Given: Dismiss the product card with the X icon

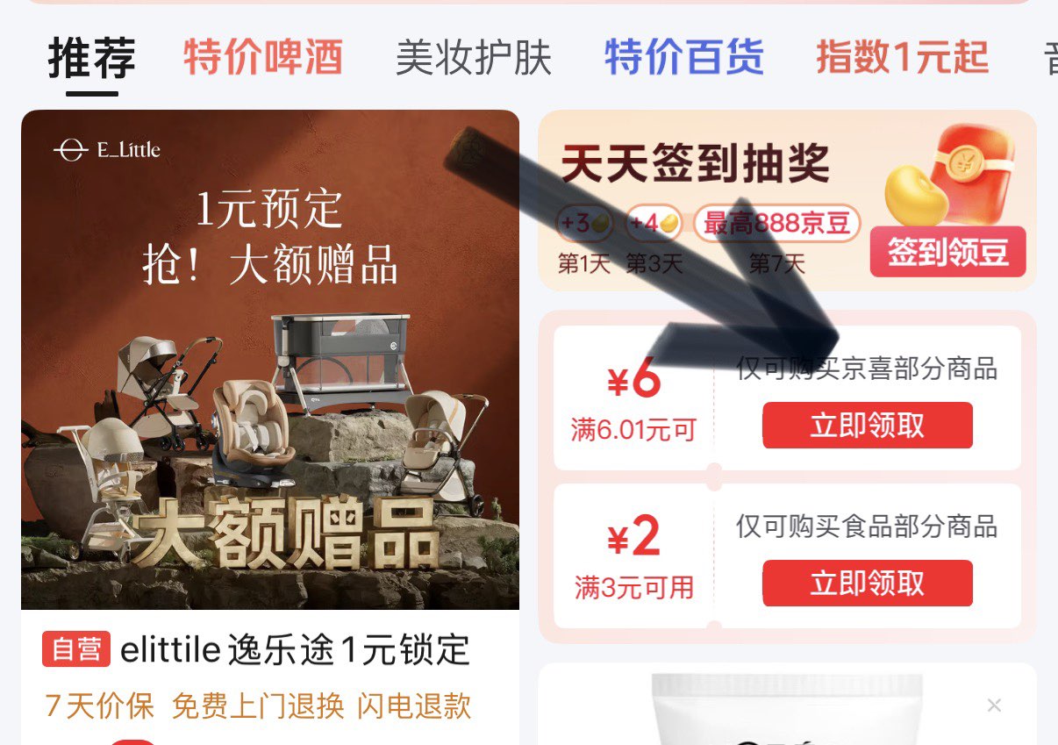Looking at the screenshot, I should click(994, 705).
